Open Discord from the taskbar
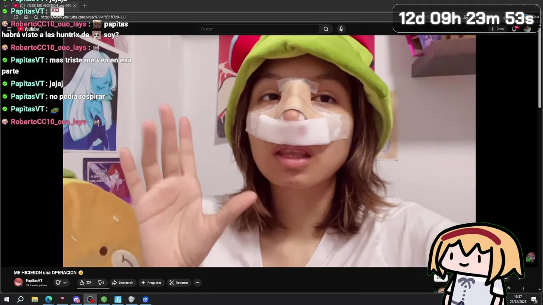Viewport: 543px width, 305px height. point(76,299)
